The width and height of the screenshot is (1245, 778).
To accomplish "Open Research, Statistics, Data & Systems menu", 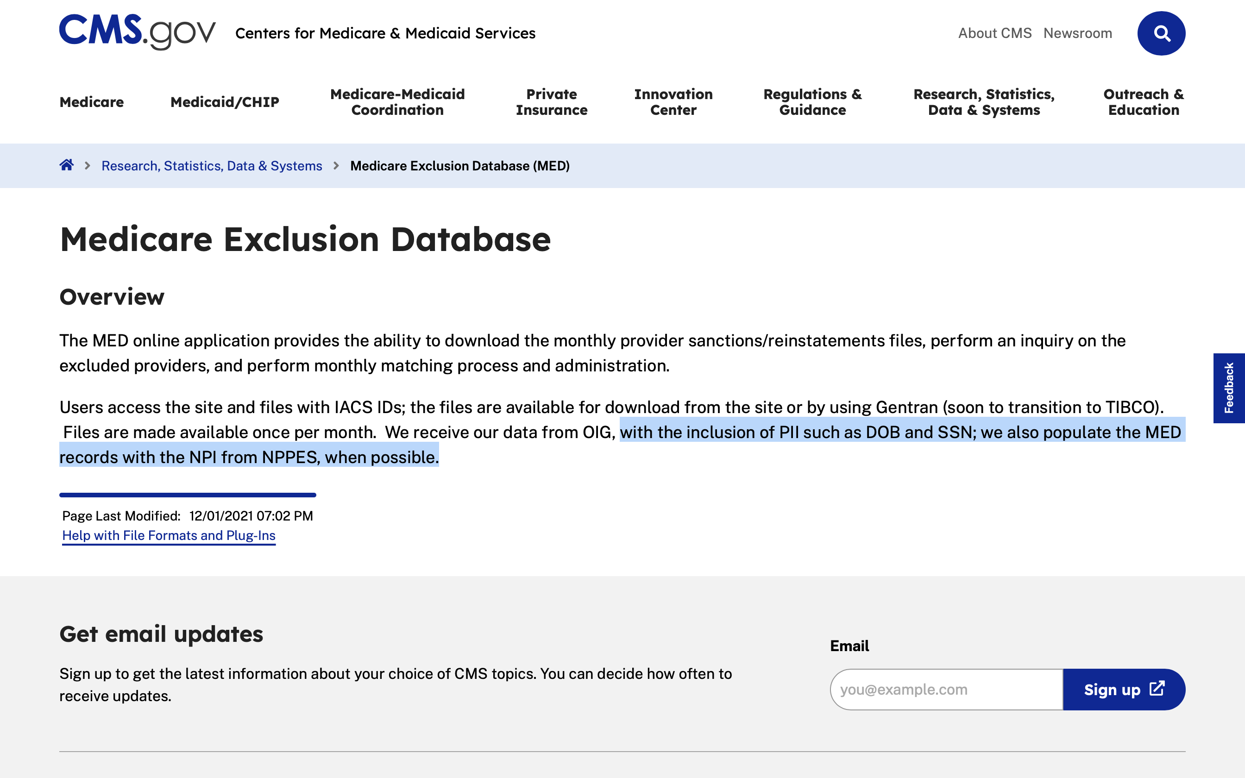I will (x=984, y=102).
